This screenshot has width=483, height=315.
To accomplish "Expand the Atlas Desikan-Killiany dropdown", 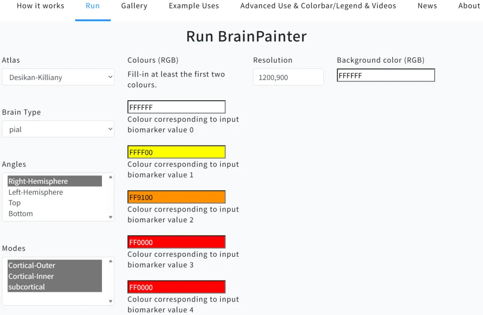I will pos(58,77).
